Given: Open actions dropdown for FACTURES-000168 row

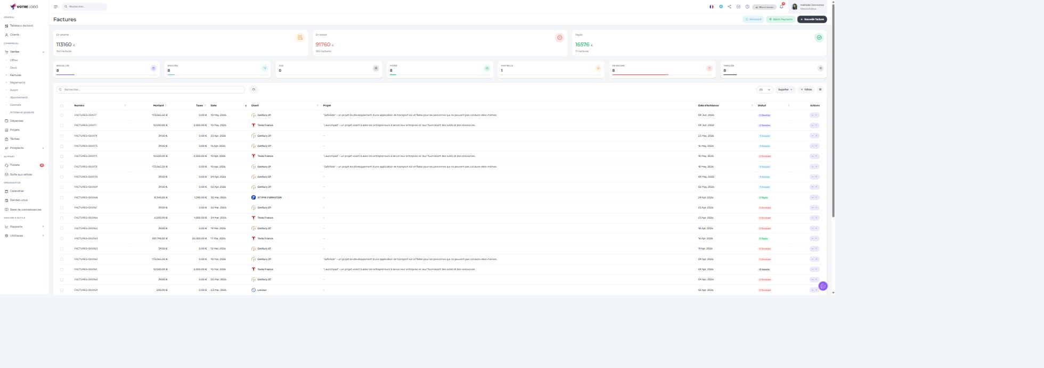Looking at the screenshot, I should (x=814, y=198).
